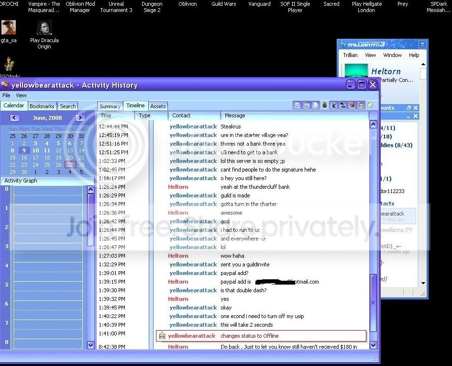452x366 pixels.
Task: Click the message timeline scrollbar thumb
Action: [373, 303]
